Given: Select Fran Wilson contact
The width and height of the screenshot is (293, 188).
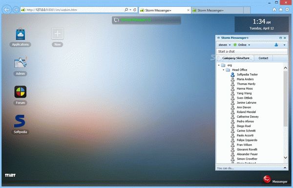Looking at the screenshot, I should 244,145.
